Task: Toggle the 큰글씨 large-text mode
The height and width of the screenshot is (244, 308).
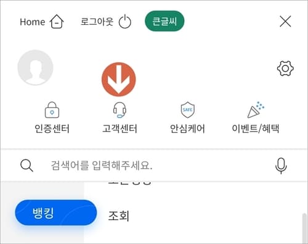Action: tap(164, 21)
